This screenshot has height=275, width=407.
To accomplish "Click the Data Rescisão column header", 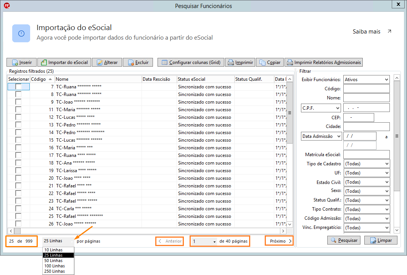I will click(159, 79).
